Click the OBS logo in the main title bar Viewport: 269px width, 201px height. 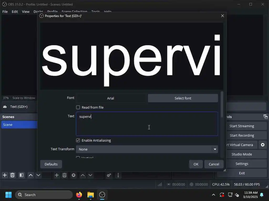click(x=4, y=4)
